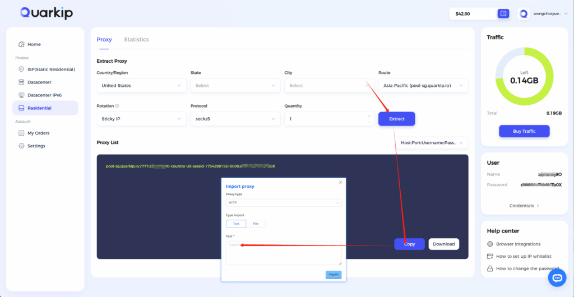This screenshot has height=297, width=574.
Task: Switch to the Statistics tab
Action: pyautogui.click(x=136, y=39)
